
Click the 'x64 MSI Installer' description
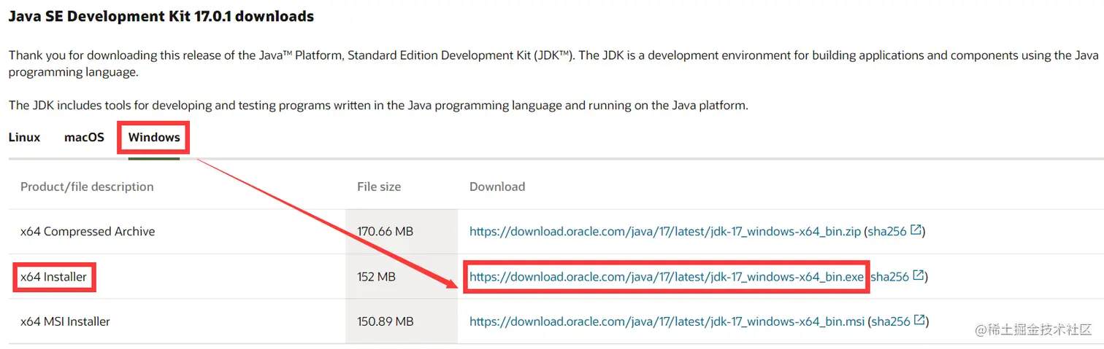(x=65, y=321)
